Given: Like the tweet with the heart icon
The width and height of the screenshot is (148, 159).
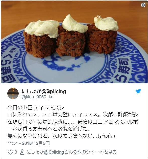Looking at the screenshot, I should pos(11,152).
